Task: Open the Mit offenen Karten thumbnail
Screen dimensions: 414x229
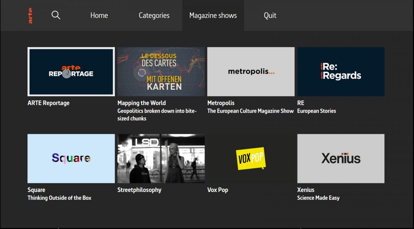Action: pos(161,72)
